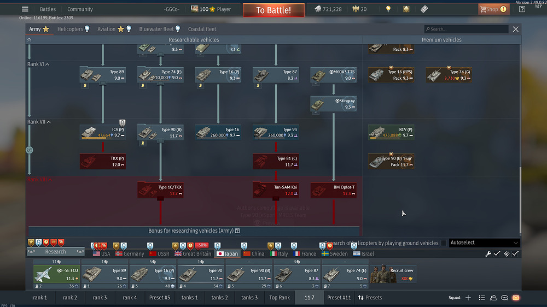Toggle helicopter research by ground vehicles checkbox
This screenshot has width=547, height=307.
coord(443,243)
